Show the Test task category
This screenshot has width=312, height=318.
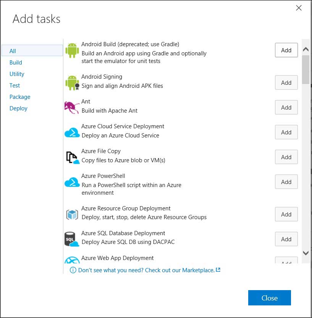15,85
